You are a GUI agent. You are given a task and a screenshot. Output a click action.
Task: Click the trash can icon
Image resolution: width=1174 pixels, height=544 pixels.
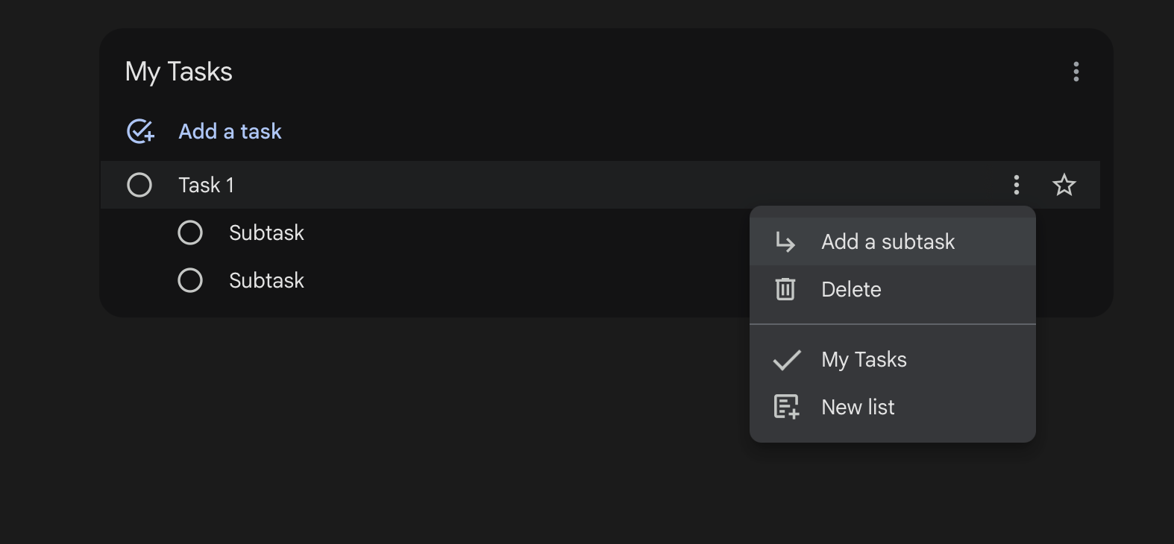pos(785,289)
